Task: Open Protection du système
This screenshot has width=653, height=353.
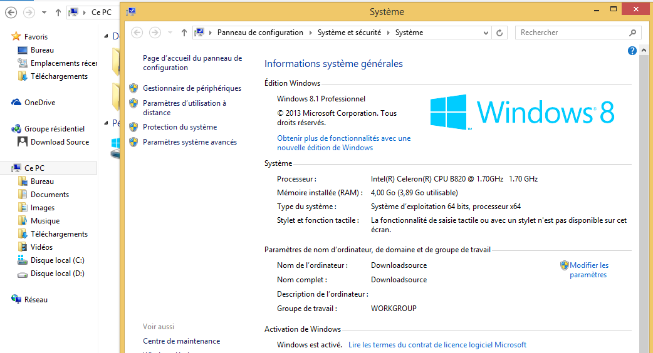Action: tap(180, 127)
